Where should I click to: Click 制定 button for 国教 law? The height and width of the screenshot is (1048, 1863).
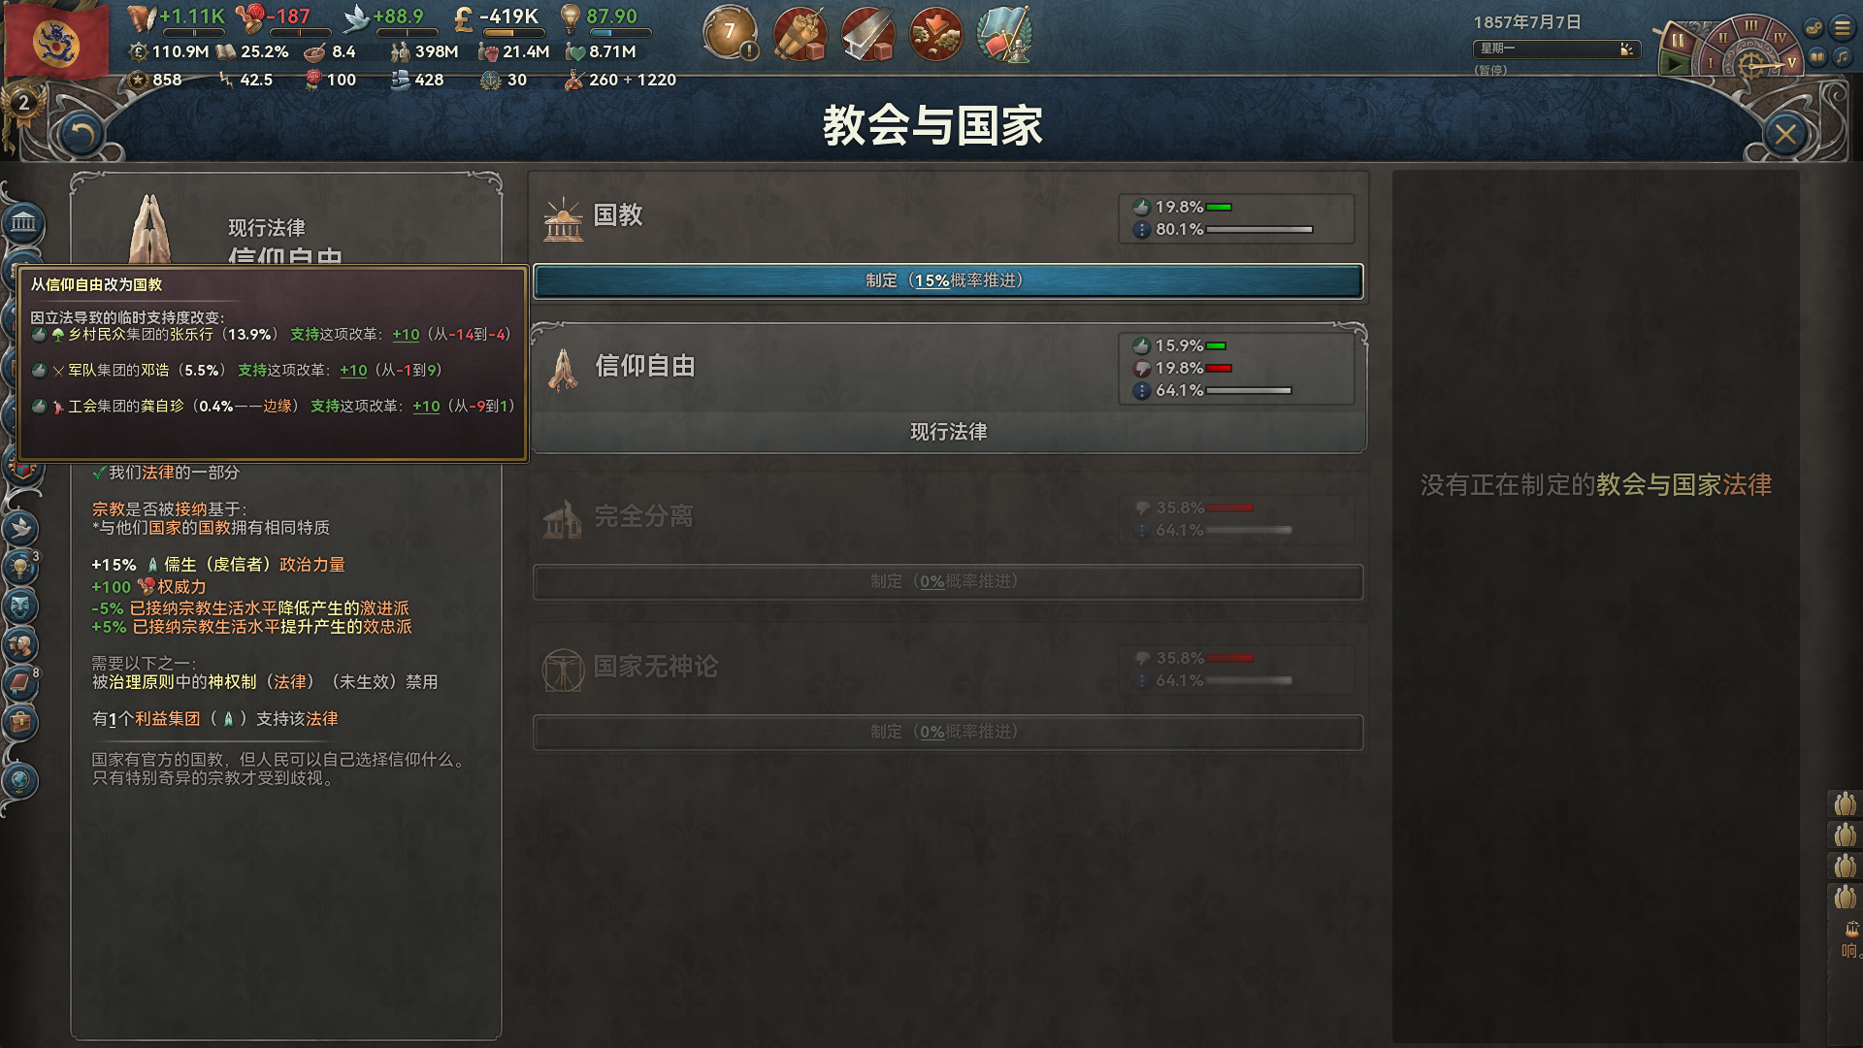click(947, 280)
